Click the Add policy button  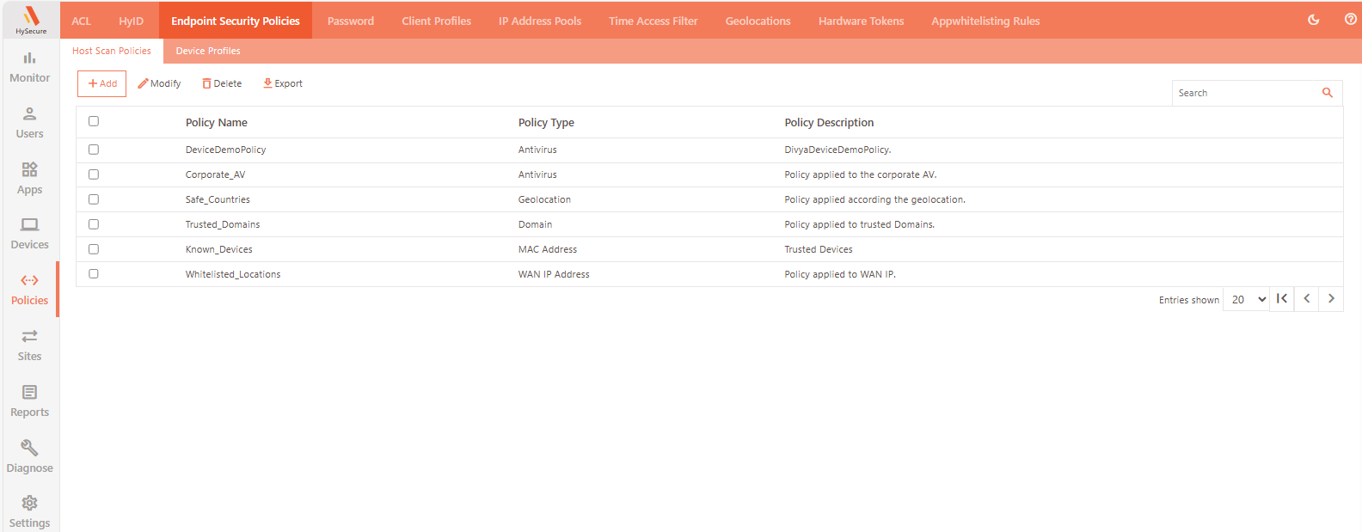[x=102, y=83]
